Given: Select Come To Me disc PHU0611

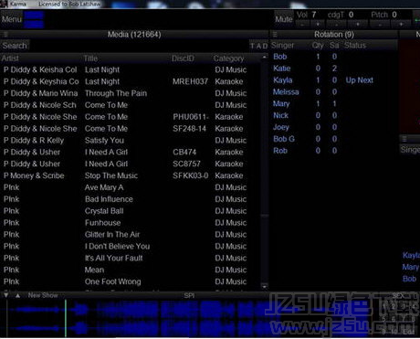Looking at the screenshot, I should coord(131,117).
